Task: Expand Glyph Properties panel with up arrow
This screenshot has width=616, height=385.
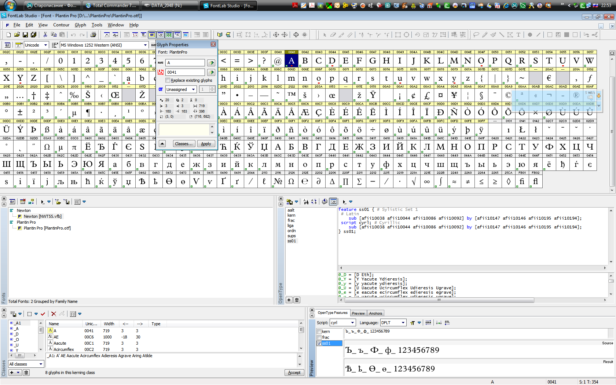Action: pos(162,144)
